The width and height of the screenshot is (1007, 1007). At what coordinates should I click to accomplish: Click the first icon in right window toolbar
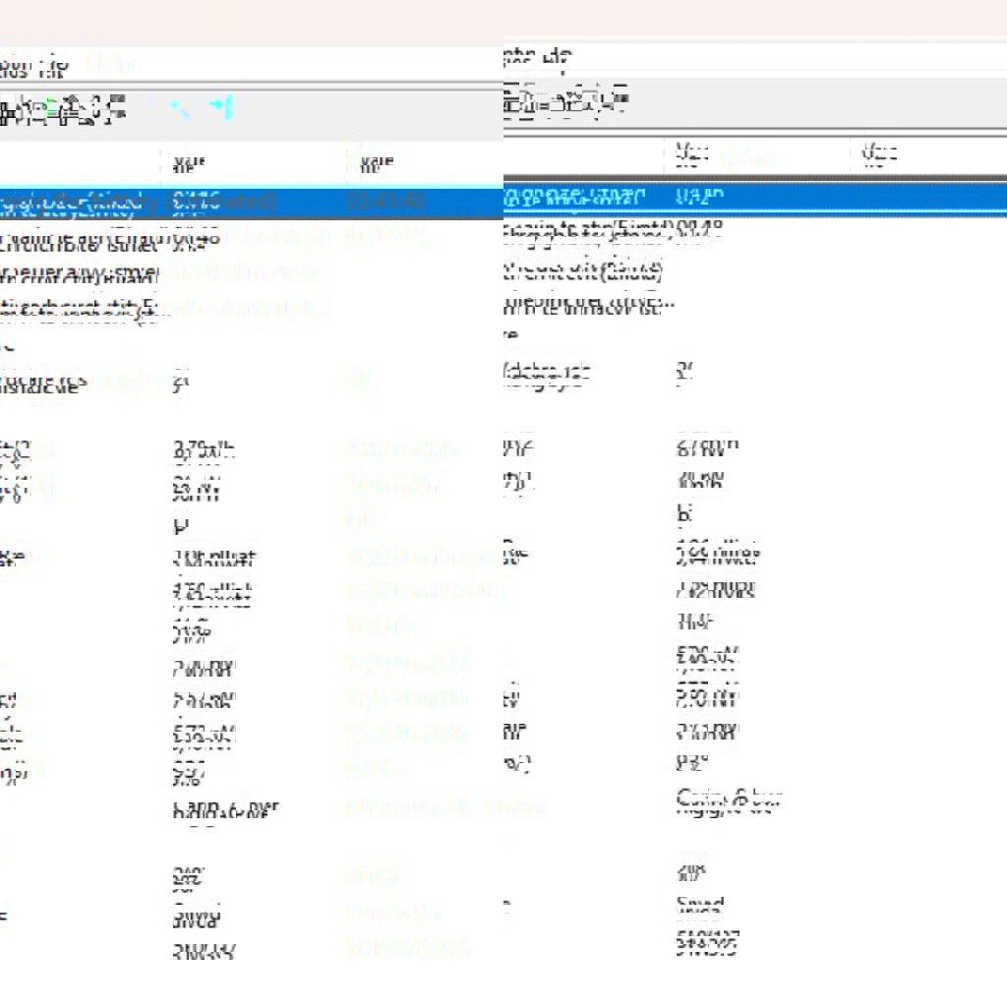pos(511,101)
